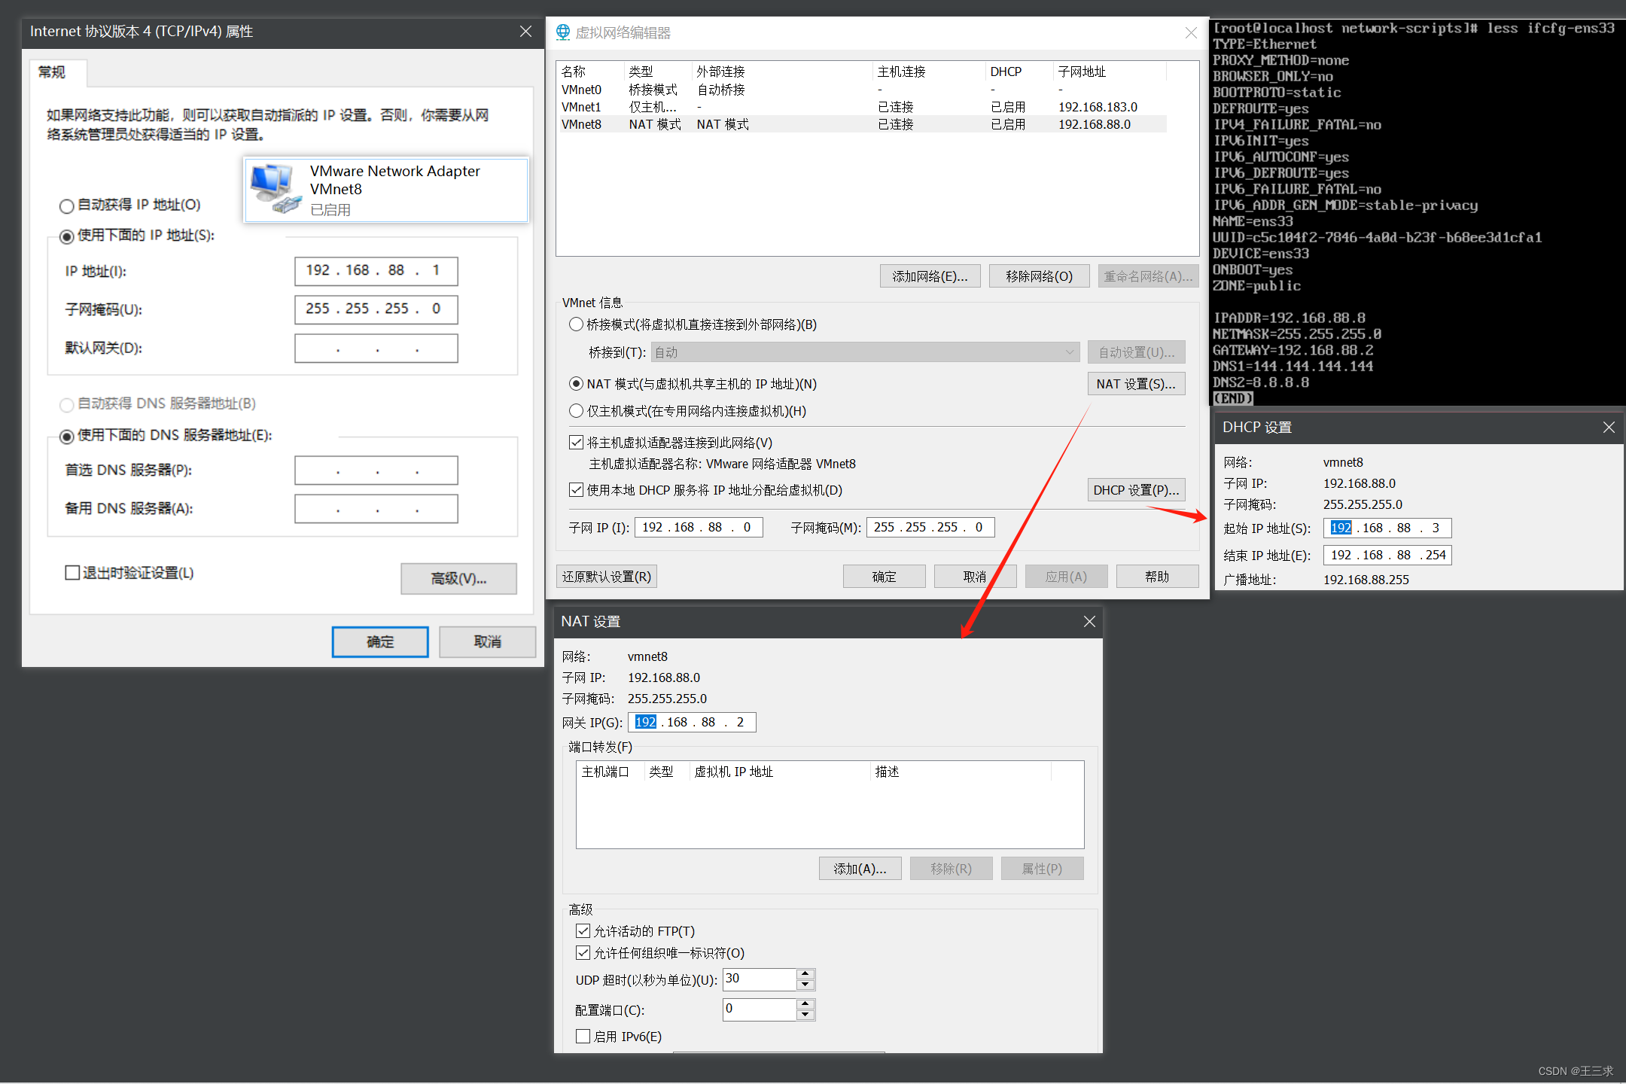Select 仅主机模式 networking mode
Screen dimensions: 1626x1084
577,410
